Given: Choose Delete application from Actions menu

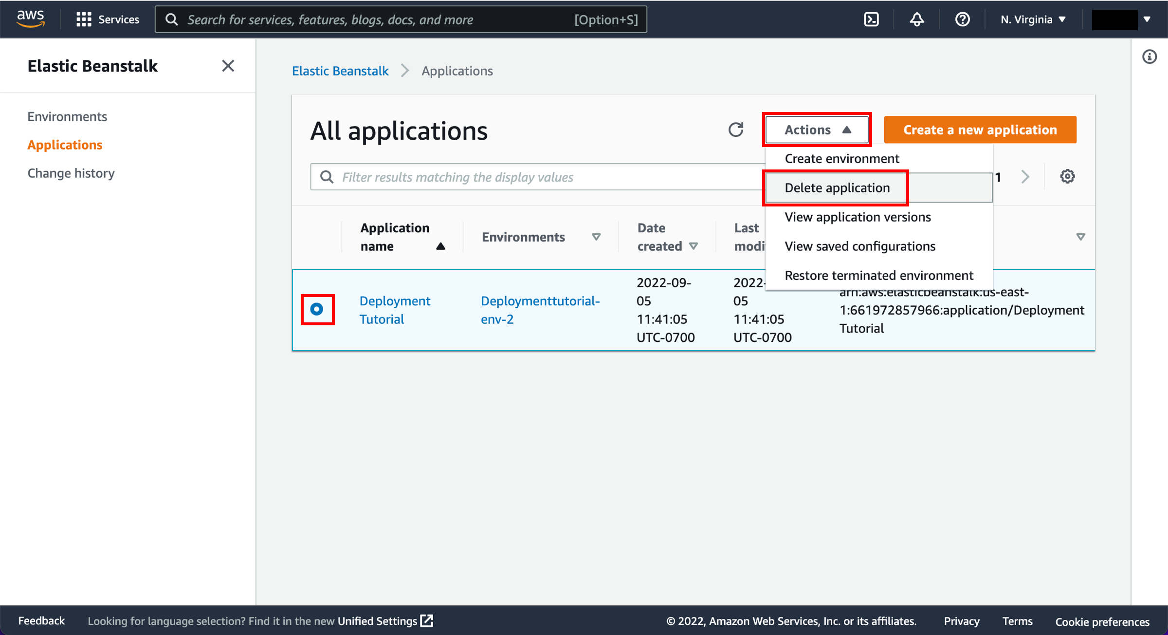Looking at the screenshot, I should (878, 188).
